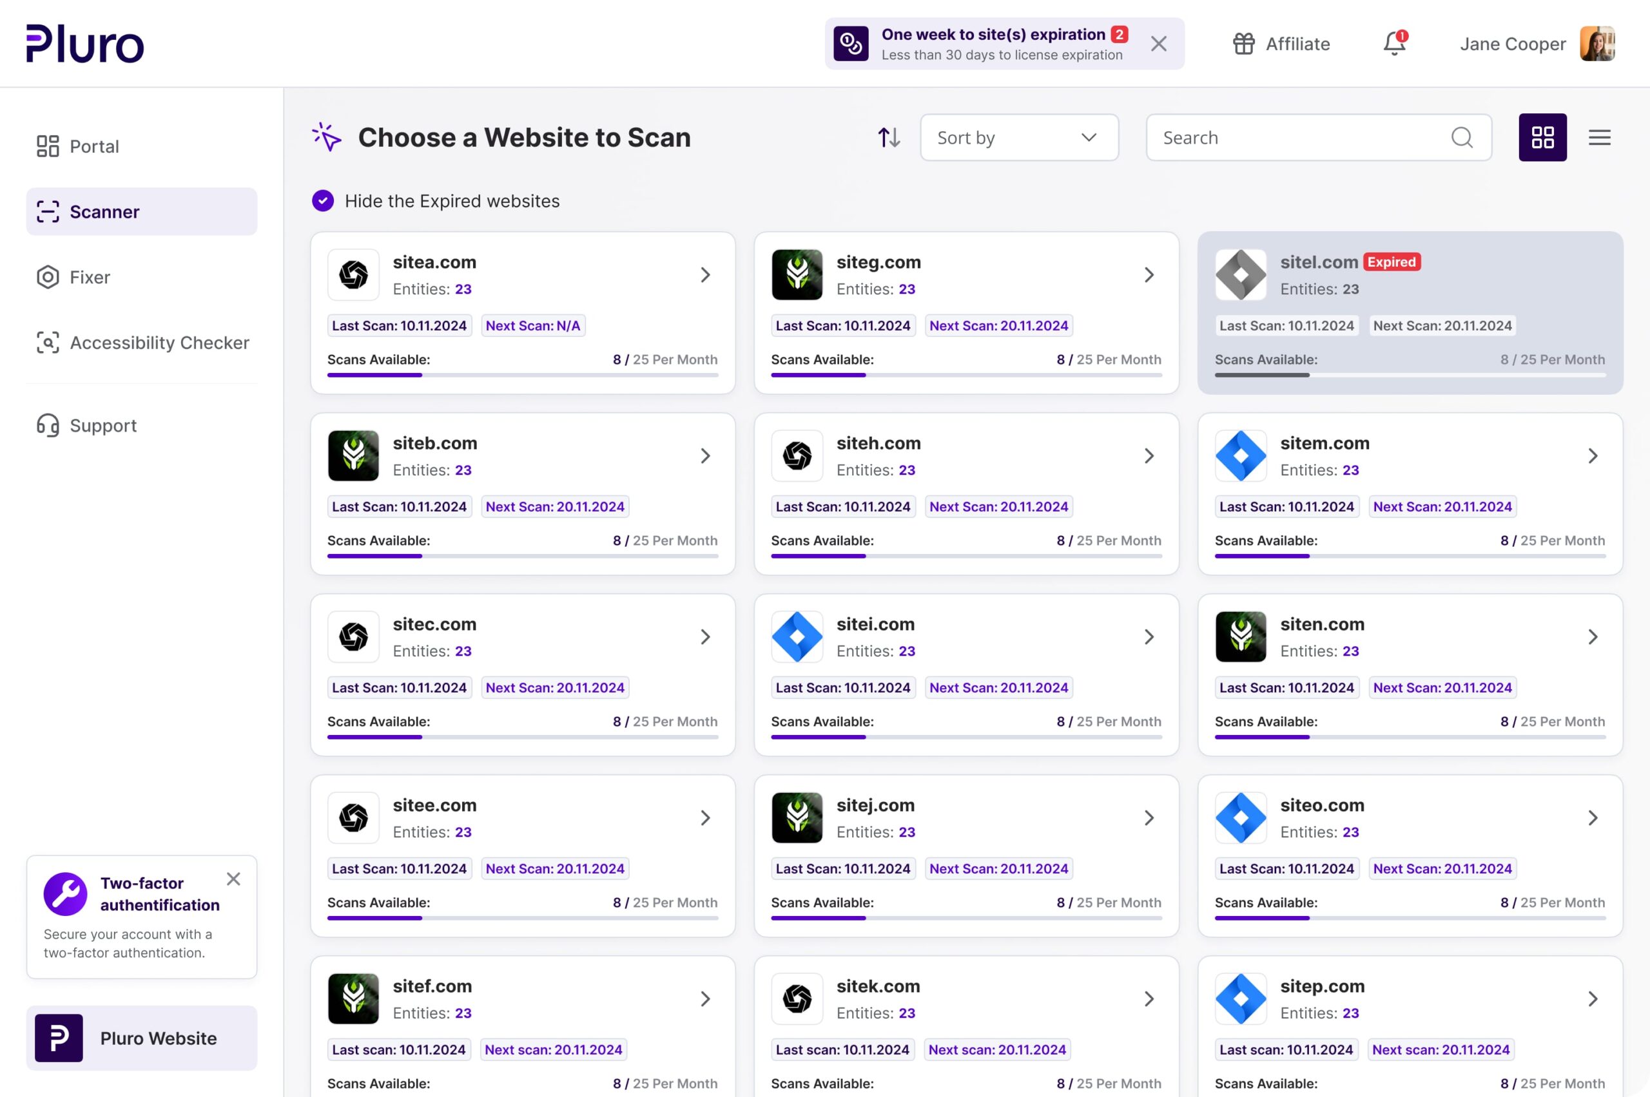This screenshot has height=1097, width=1650.
Task: Toggle Hide the Expired websites
Action: 323,201
